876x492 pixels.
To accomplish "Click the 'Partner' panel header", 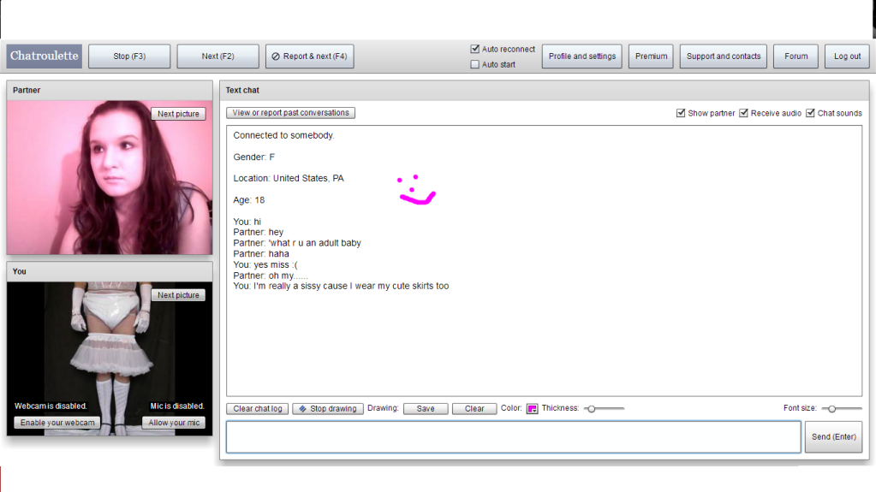I will coord(110,91).
